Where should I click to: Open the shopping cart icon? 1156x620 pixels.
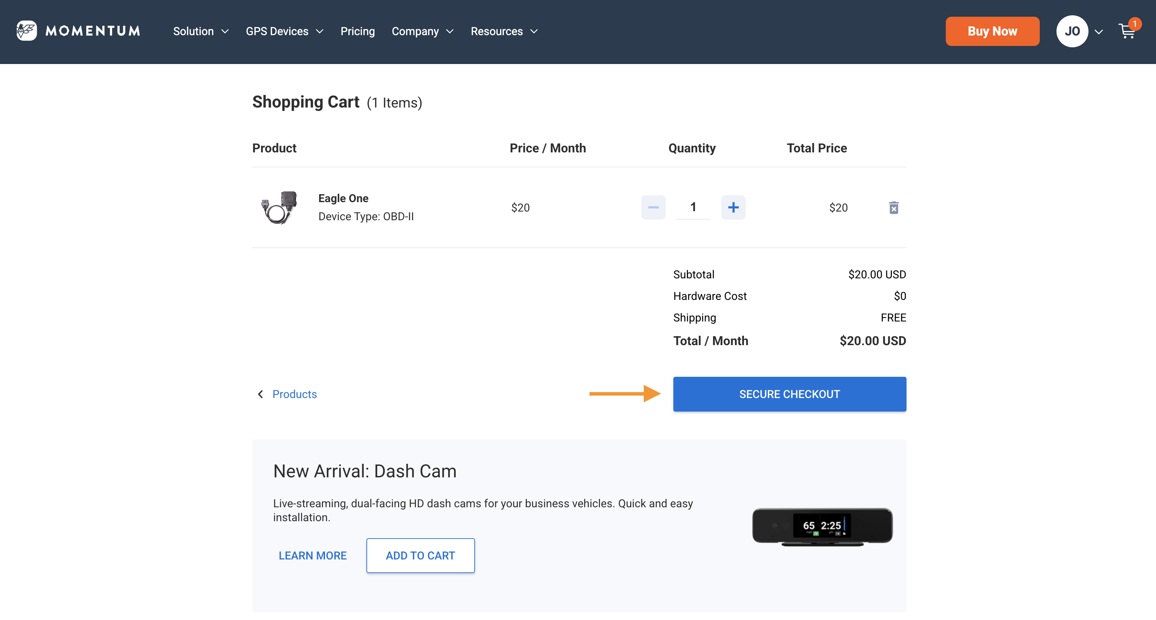pos(1127,31)
